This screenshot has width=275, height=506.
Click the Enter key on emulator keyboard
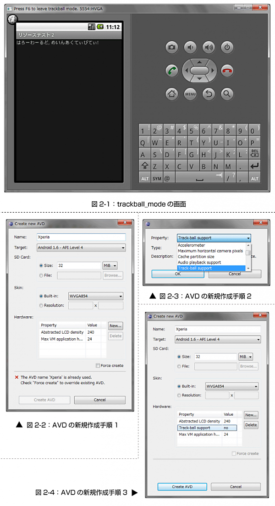(x=254, y=166)
